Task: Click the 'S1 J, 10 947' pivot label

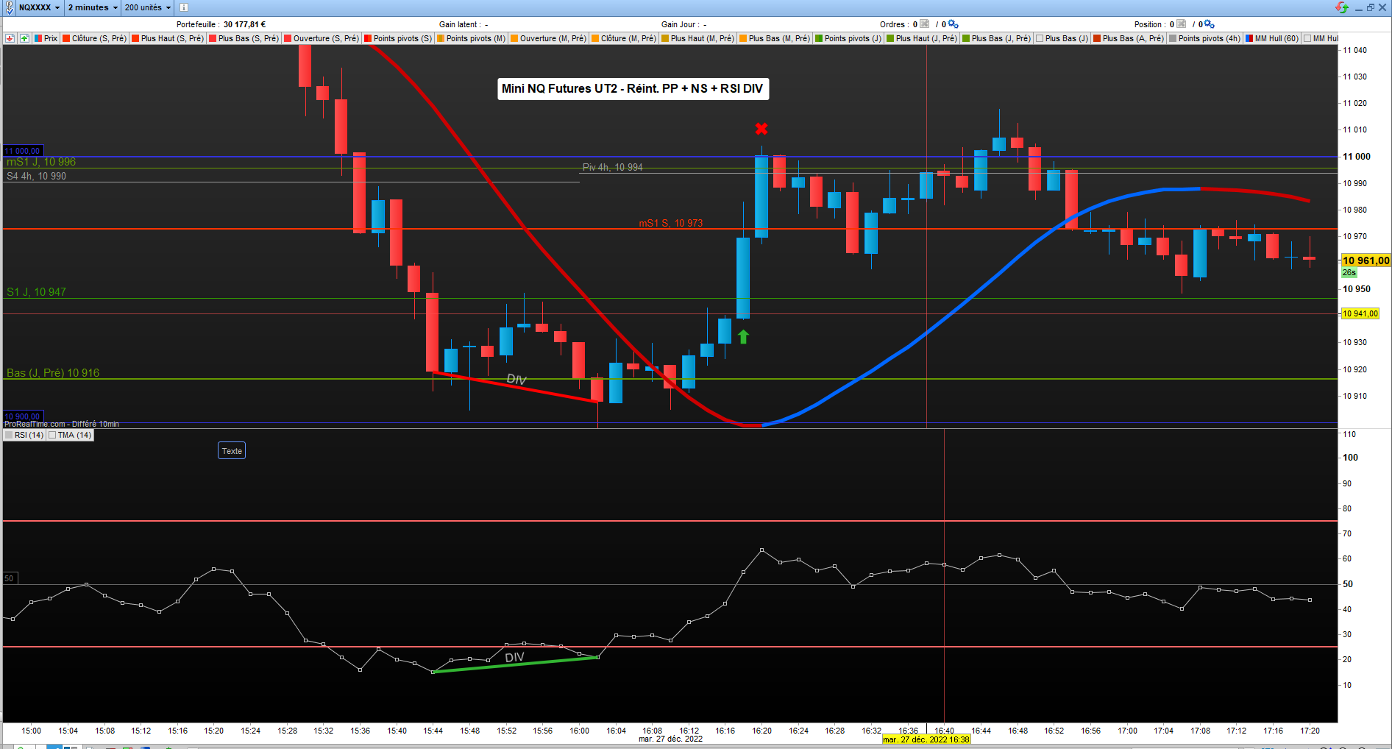Action: [x=36, y=292]
